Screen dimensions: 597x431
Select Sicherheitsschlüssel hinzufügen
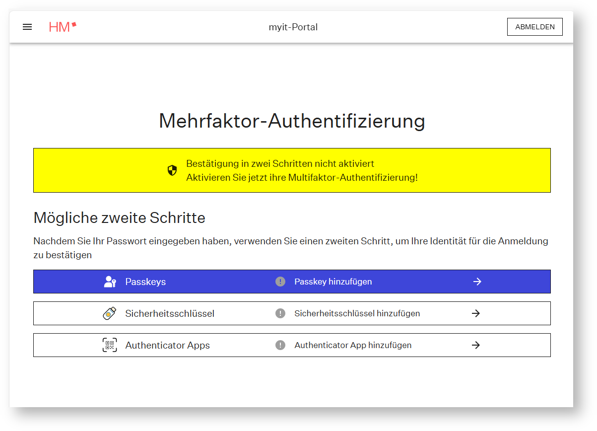pyautogui.click(x=357, y=313)
